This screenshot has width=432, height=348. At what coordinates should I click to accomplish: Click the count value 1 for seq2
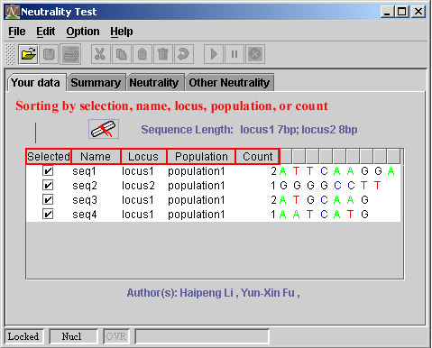point(273,186)
